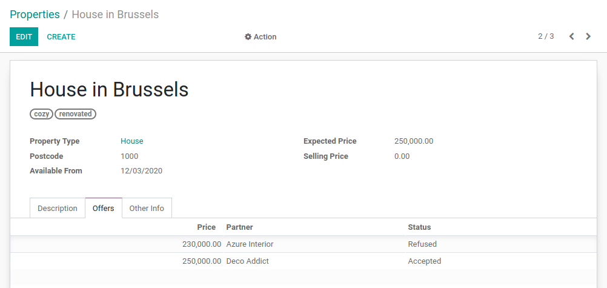
Task: Click the Accepted status cell
Action: 425,261
